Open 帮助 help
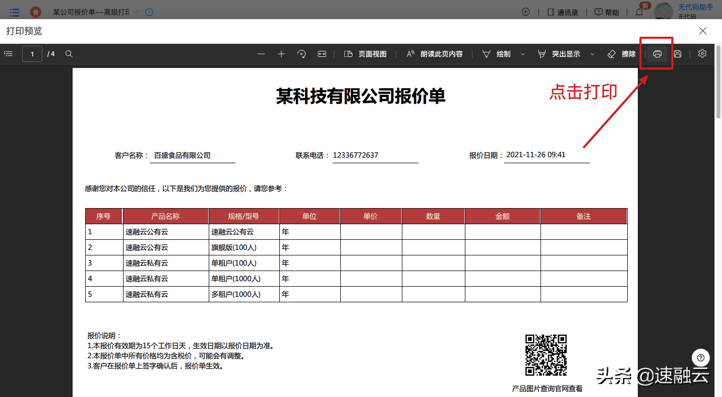 point(607,12)
